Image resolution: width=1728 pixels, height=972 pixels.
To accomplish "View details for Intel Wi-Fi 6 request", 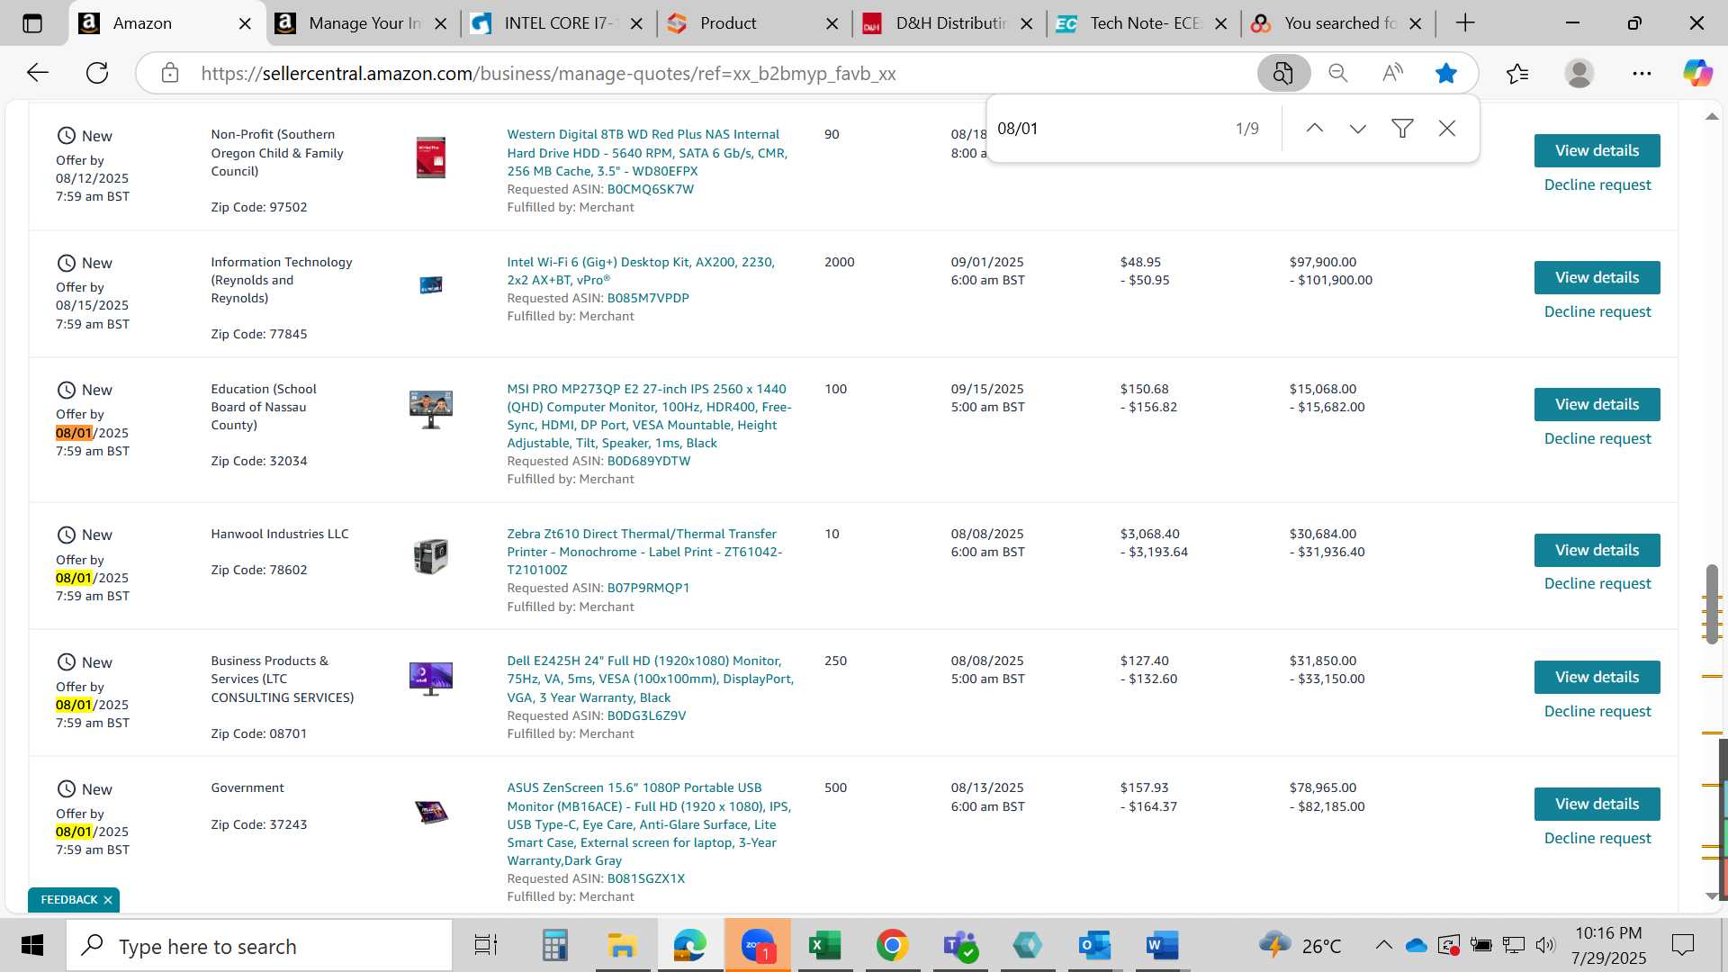I will tap(1597, 277).
